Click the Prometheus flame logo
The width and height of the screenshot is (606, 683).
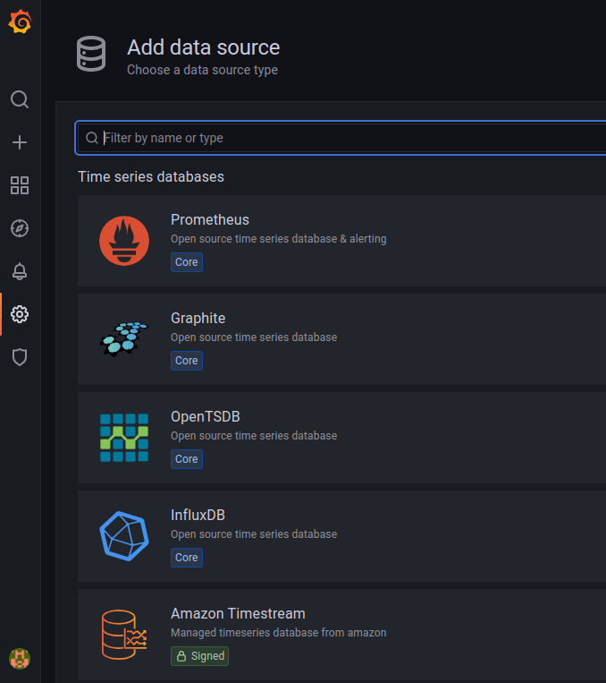point(124,241)
